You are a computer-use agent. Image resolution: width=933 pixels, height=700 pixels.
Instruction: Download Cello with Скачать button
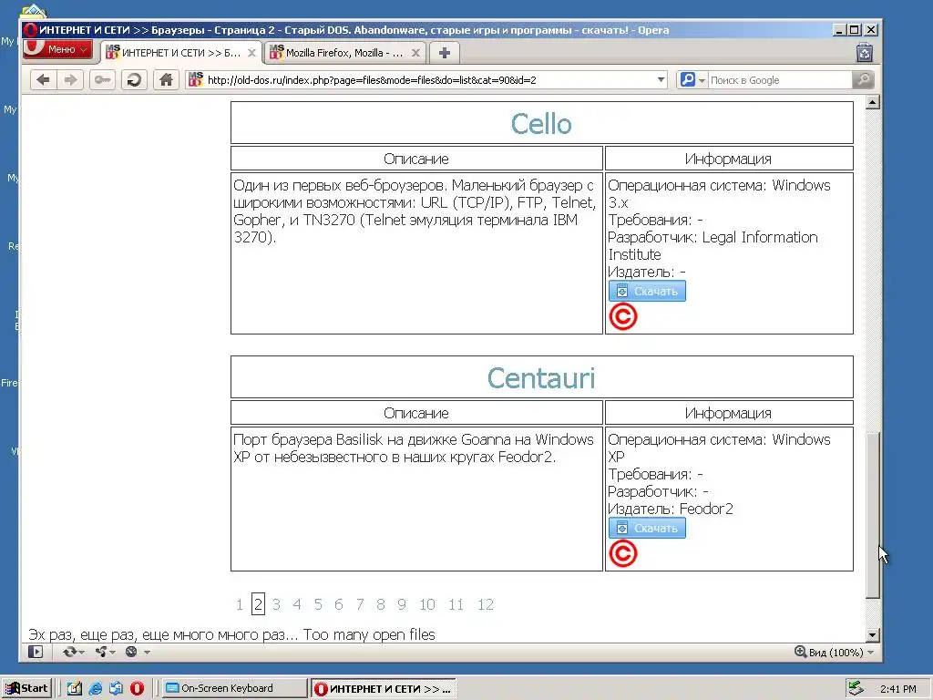click(x=647, y=291)
